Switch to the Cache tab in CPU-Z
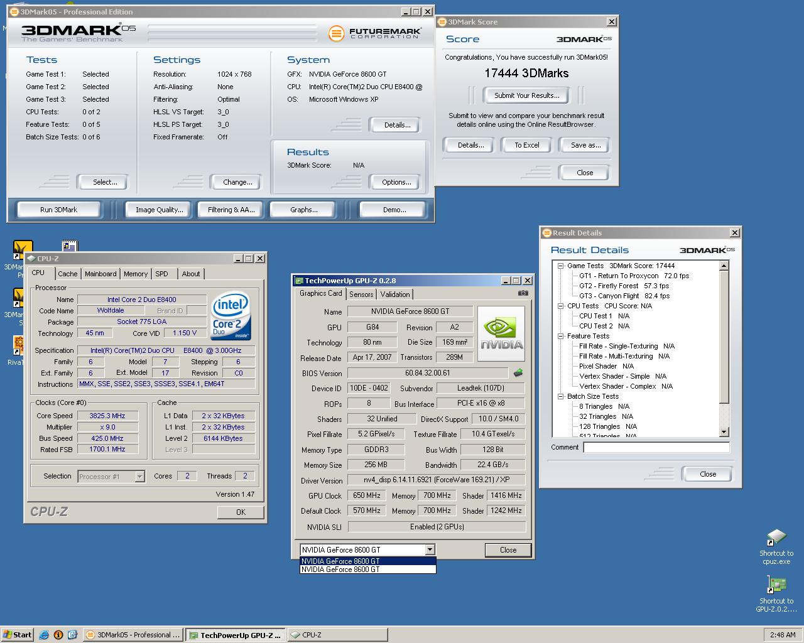The width and height of the screenshot is (804, 643). tap(68, 274)
